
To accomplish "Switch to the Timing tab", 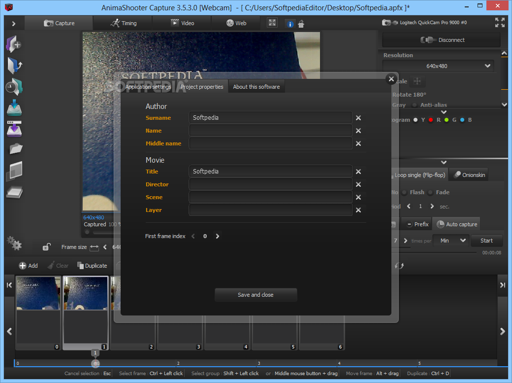I will pyautogui.click(x=123, y=23).
